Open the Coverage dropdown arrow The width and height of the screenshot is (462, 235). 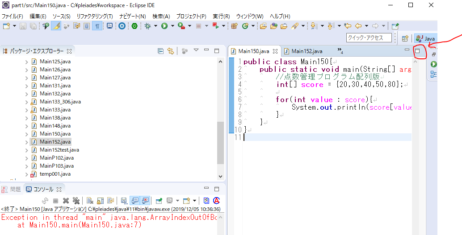point(189,26)
